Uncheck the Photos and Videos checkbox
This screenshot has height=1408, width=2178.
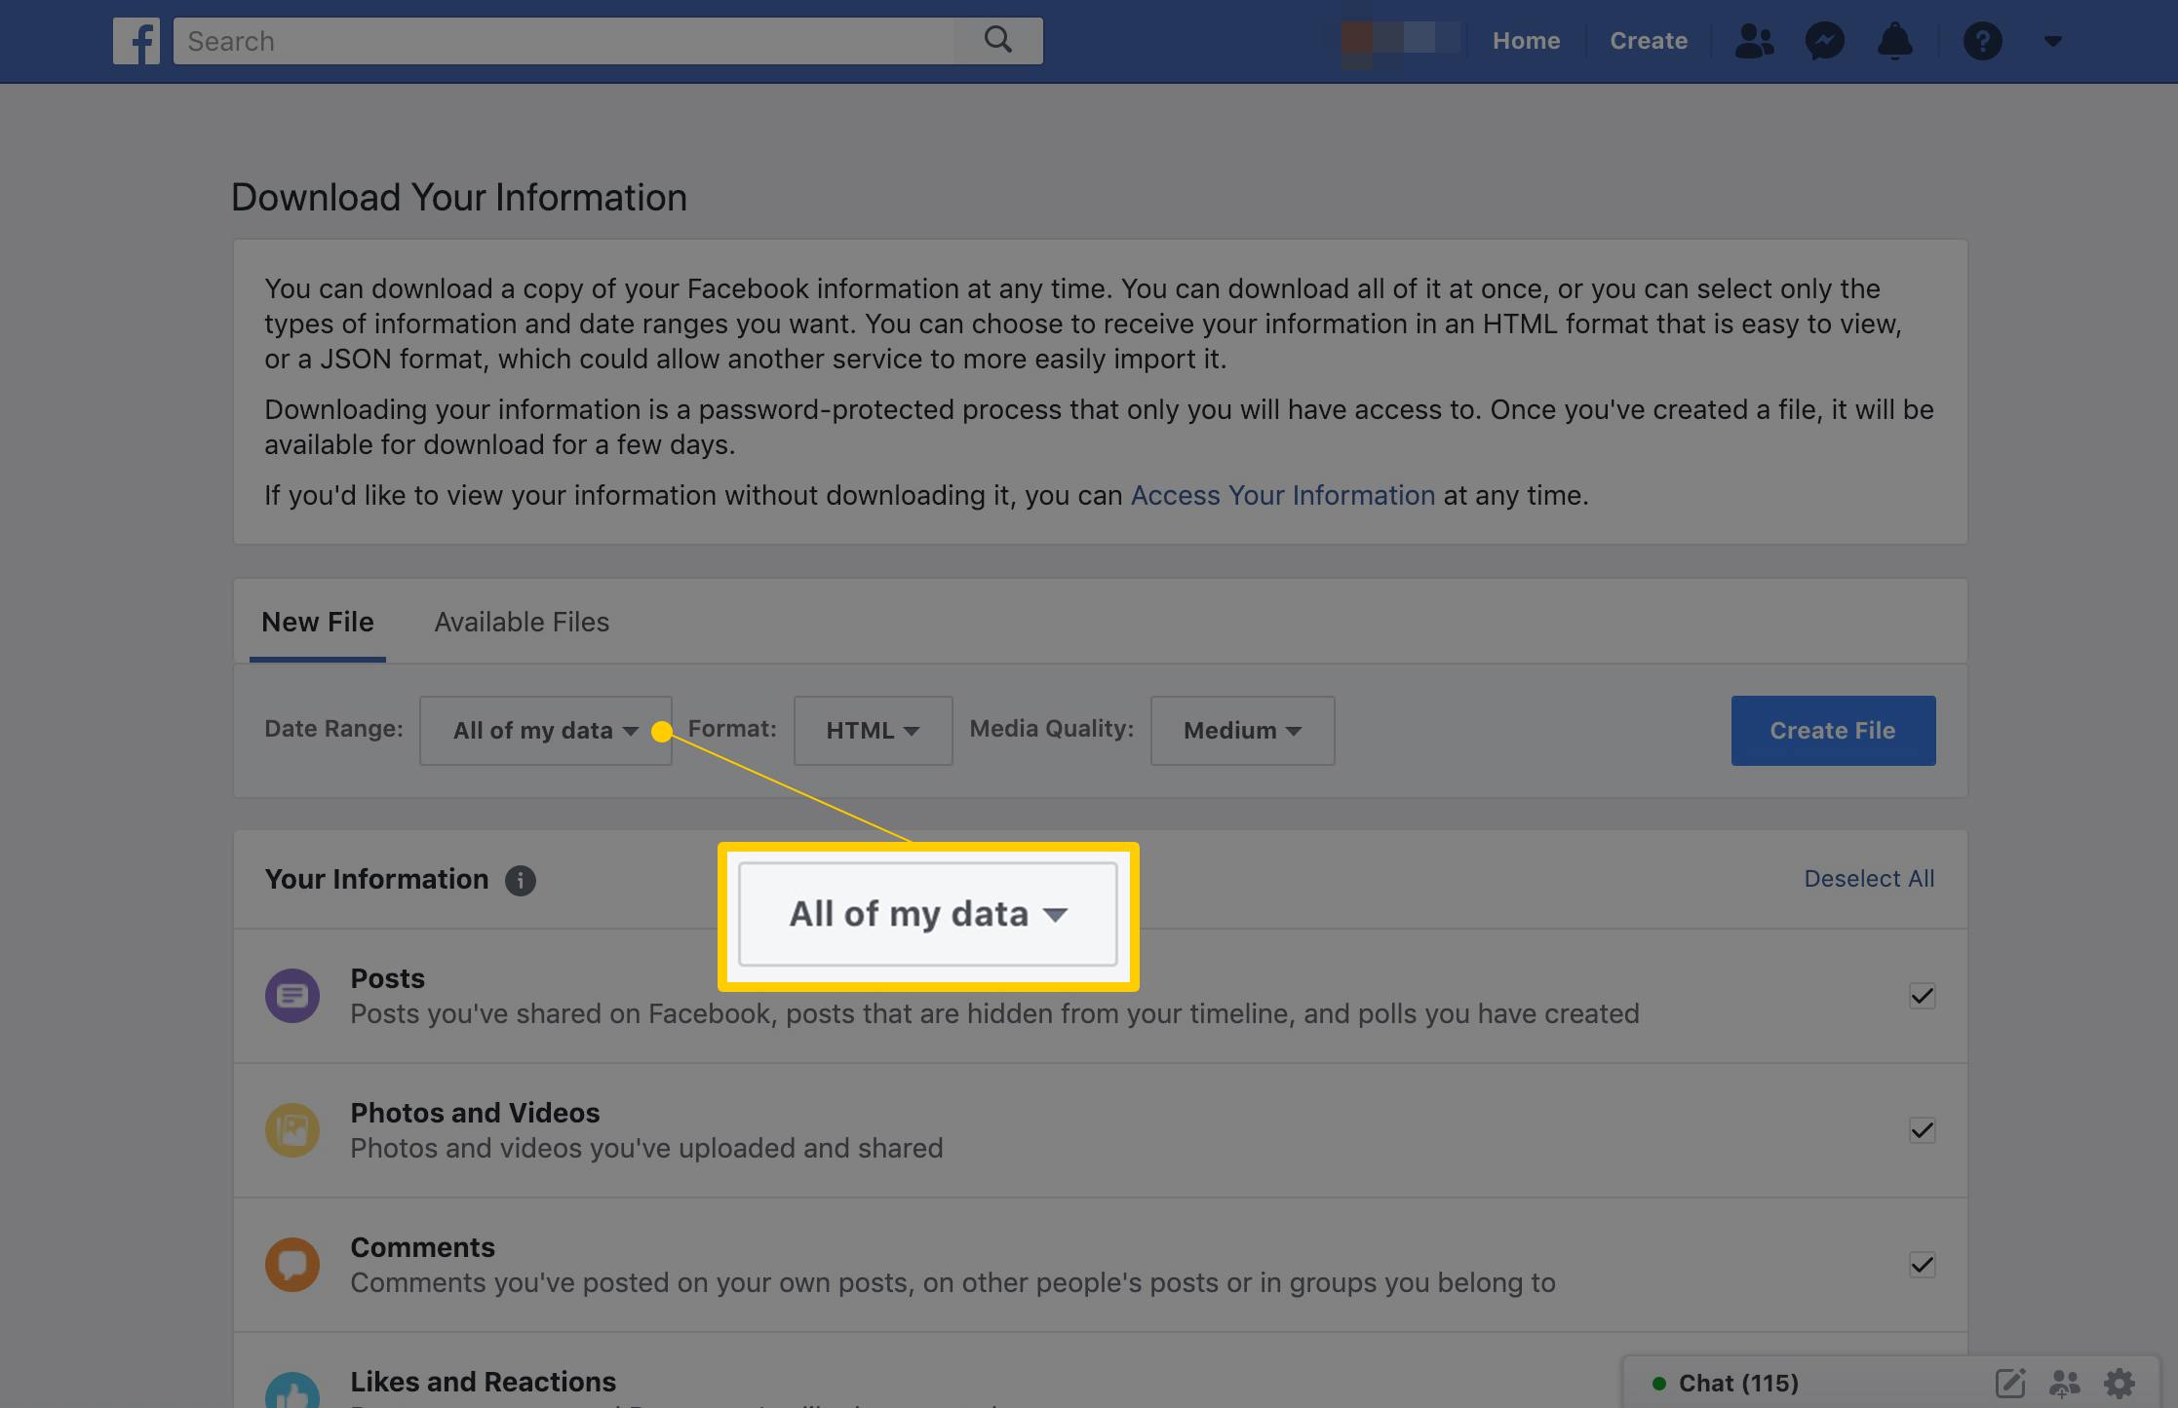1922,1130
